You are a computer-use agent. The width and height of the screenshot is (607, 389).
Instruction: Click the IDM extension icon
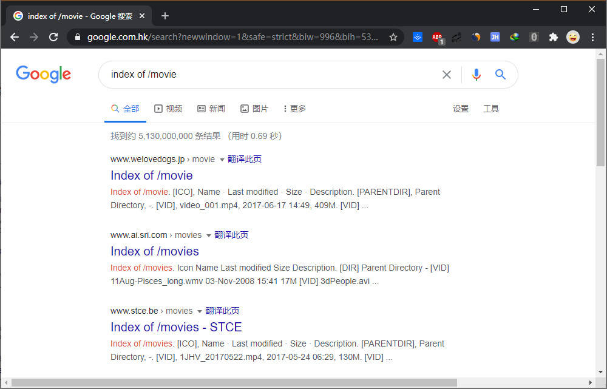514,37
